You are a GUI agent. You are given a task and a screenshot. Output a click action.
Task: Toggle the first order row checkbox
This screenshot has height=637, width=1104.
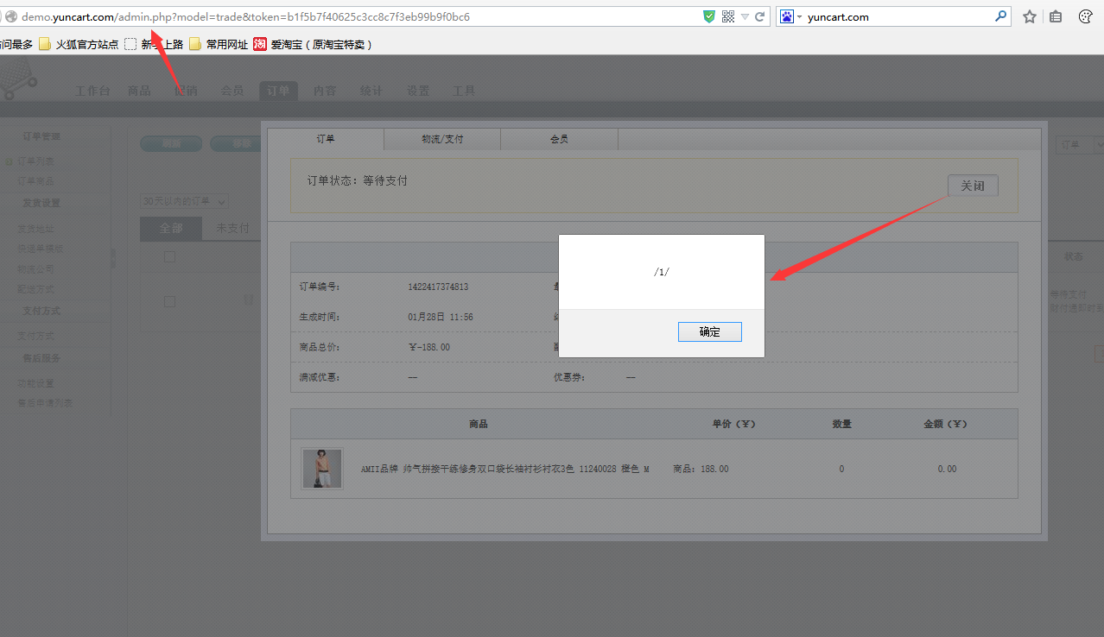click(169, 301)
